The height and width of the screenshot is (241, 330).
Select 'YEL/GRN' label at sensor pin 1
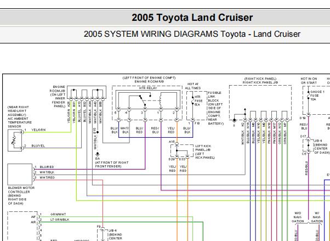pos(38,130)
